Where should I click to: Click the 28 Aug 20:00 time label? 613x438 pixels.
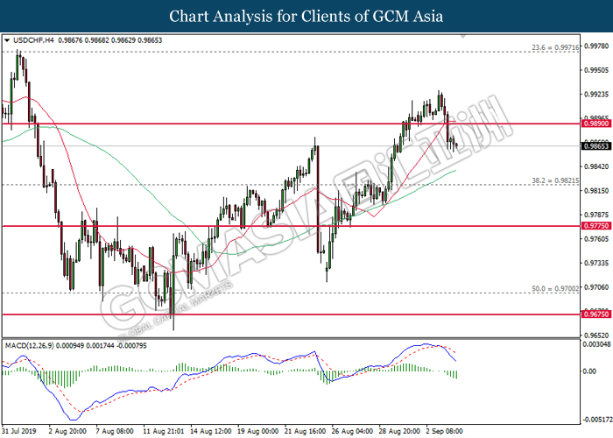(x=399, y=431)
